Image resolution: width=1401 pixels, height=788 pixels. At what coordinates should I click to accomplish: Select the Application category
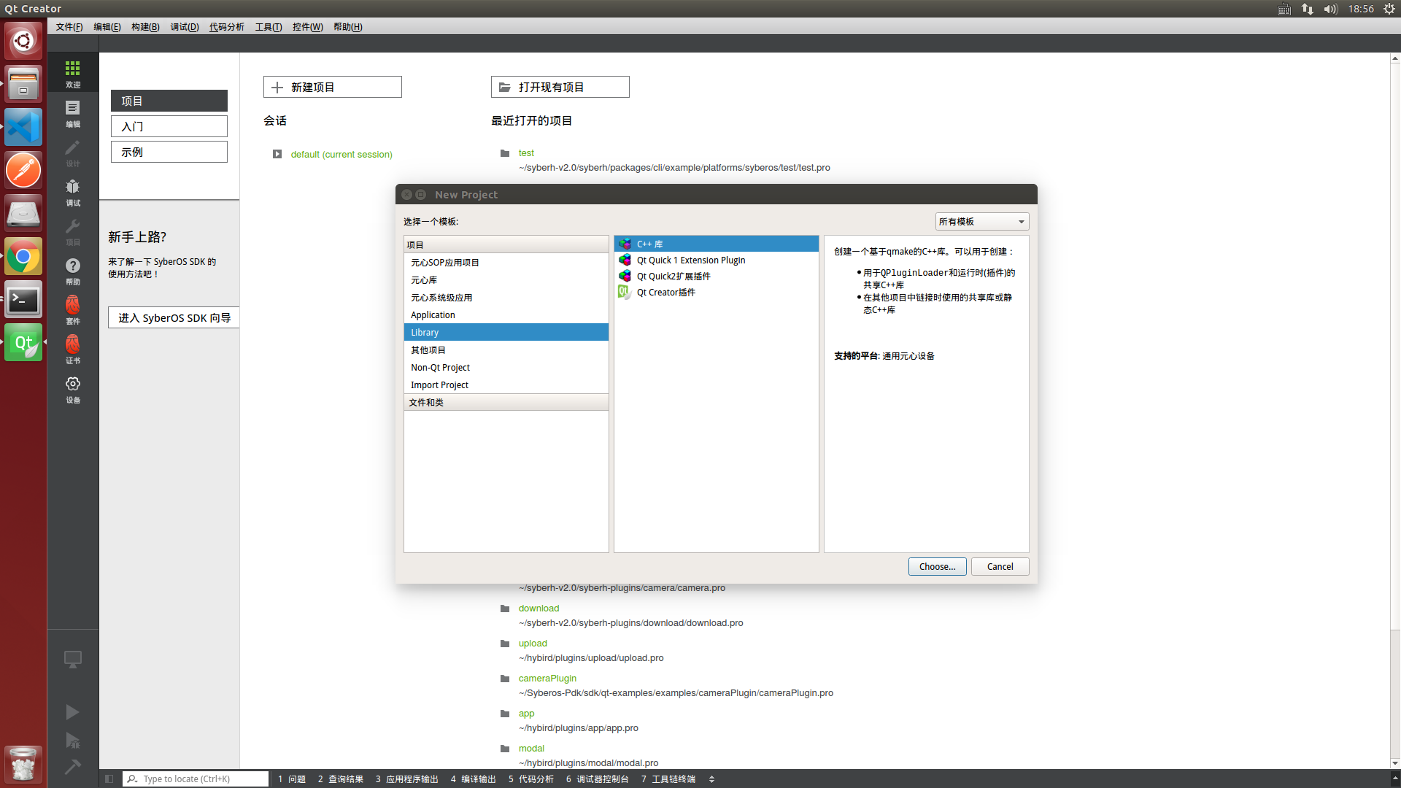coord(506,314)
